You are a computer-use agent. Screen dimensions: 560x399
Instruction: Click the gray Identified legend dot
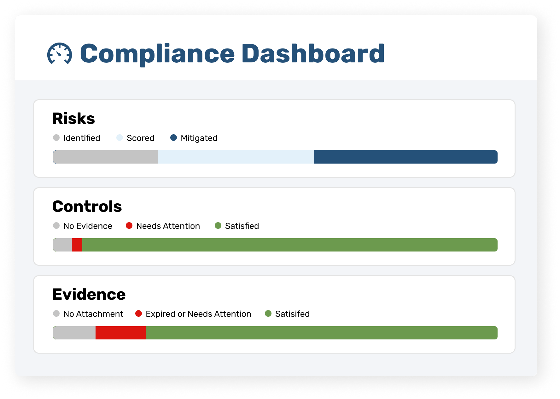point(56,138)
